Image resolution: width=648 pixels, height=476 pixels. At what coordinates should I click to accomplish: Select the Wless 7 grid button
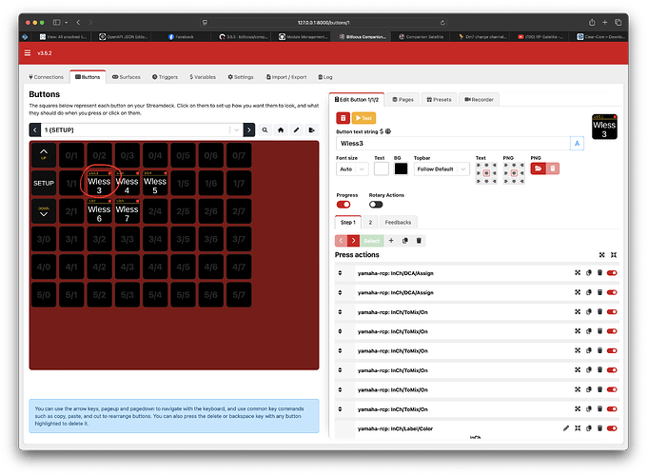pos(127,211)
